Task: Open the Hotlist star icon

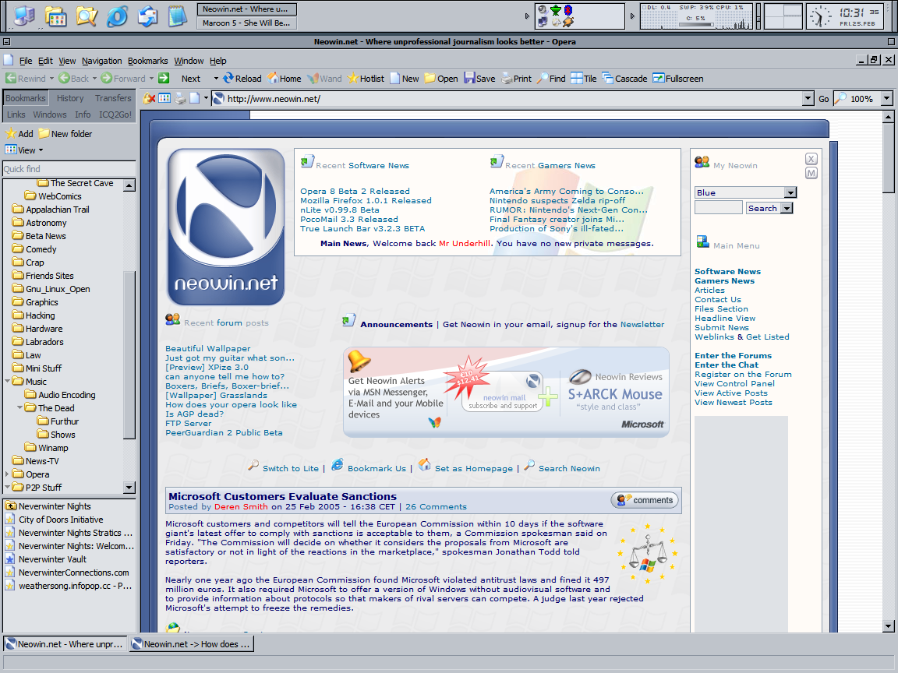Action: 353,78
